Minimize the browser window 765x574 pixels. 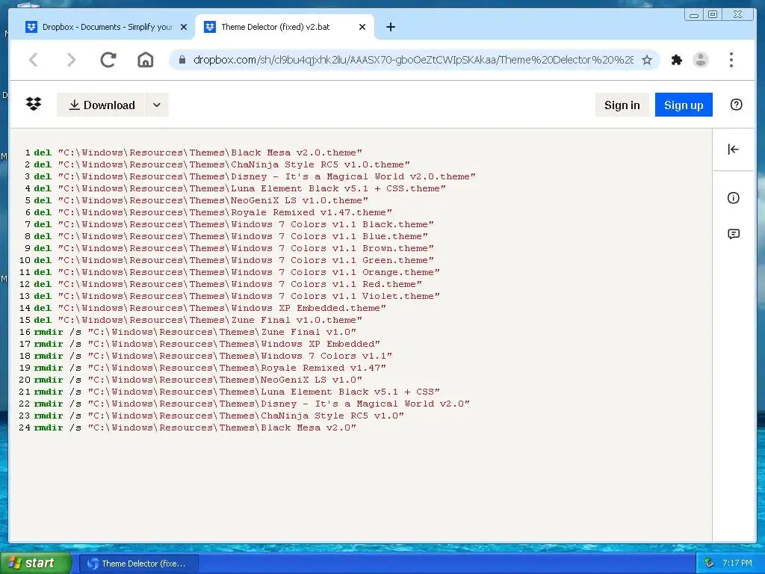pos(694,14)
